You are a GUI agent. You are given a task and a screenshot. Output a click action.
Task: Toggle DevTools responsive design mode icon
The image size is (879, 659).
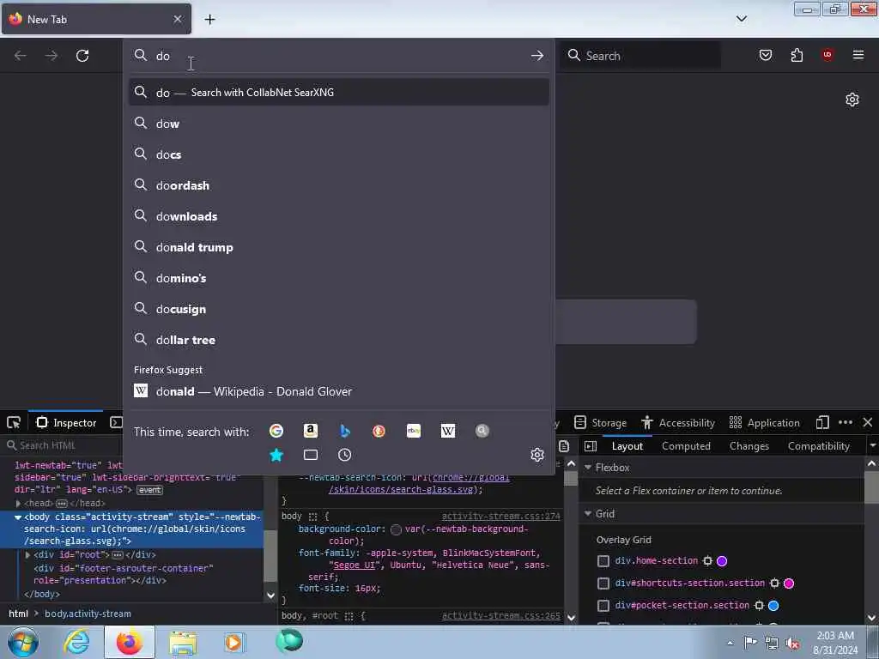822,422
